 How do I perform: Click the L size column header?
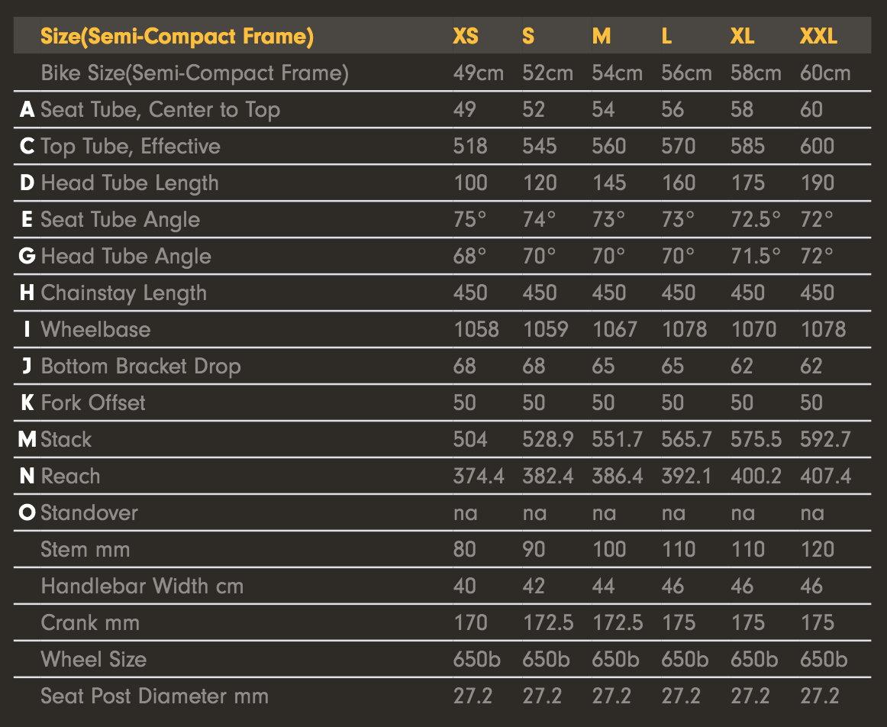click(x=666, y=36)
